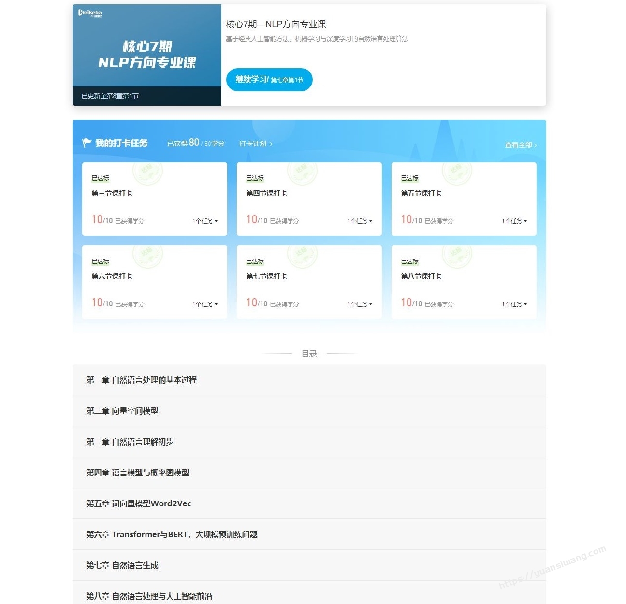The height and width of the screenshot is (604, 626).
Task: Expand chapter 第三章 自然语言理解初步
Action: click(309, 442)
